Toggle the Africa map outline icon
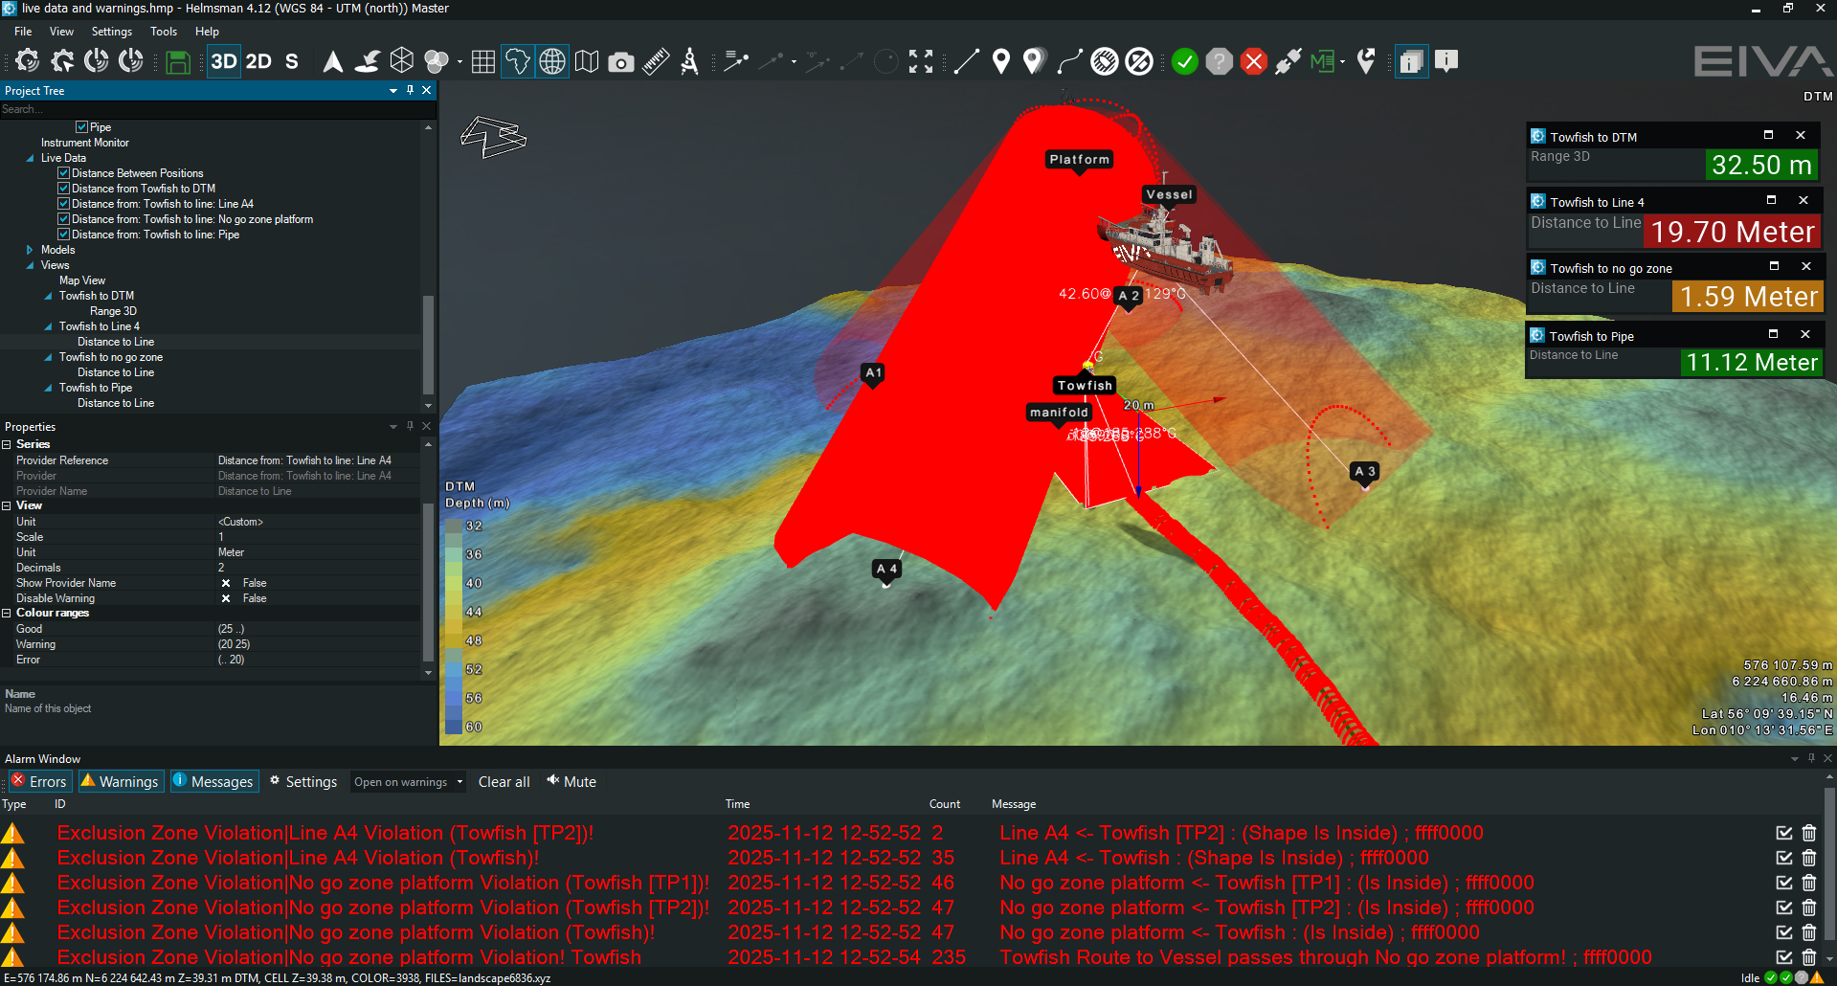1837x986 pixels. (x=517, y=62)
